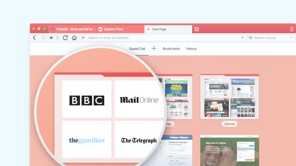Click the Games folder label
Image resolution: width=296 pixels, height=166 pixels.
pos(230,124)
